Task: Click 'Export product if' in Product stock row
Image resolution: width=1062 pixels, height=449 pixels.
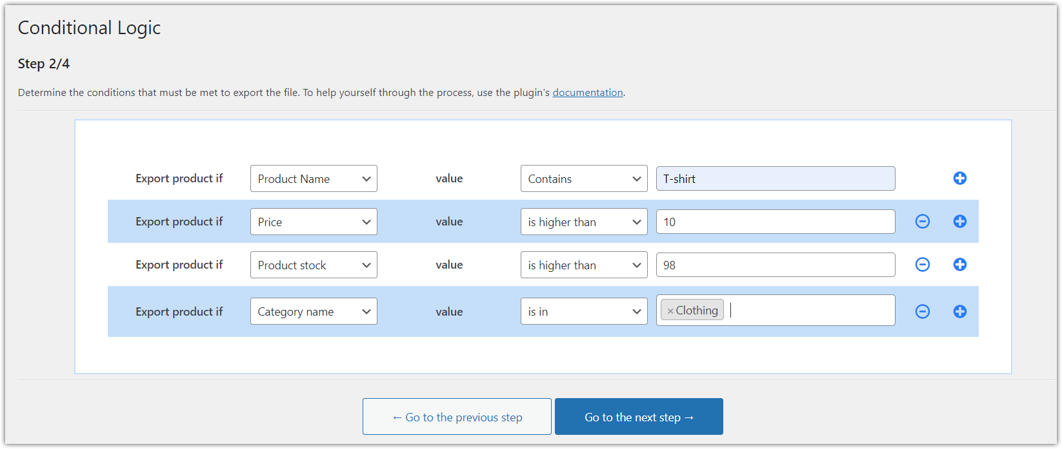Action: pyautogui.click(x=179, y=265)
